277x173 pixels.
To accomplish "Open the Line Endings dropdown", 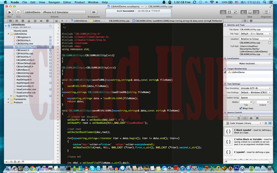I will tap(255, 93).
